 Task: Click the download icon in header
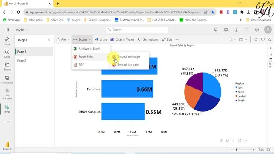(x=236, y=30)
